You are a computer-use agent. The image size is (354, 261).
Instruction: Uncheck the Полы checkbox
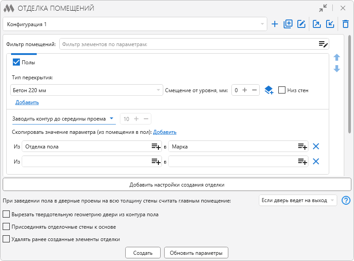(17, 62)
